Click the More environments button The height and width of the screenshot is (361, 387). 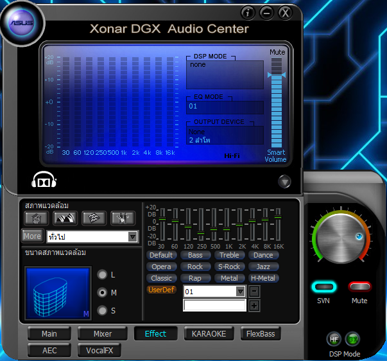click(x=32, y=236)
